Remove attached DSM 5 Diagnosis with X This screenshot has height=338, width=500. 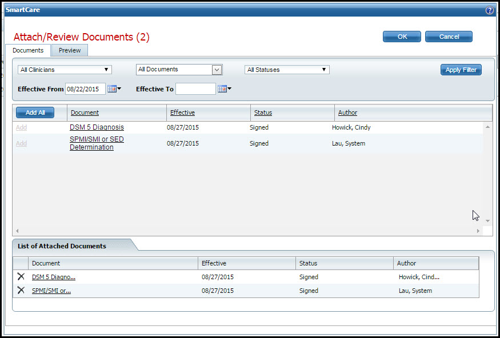click(21, 277)
